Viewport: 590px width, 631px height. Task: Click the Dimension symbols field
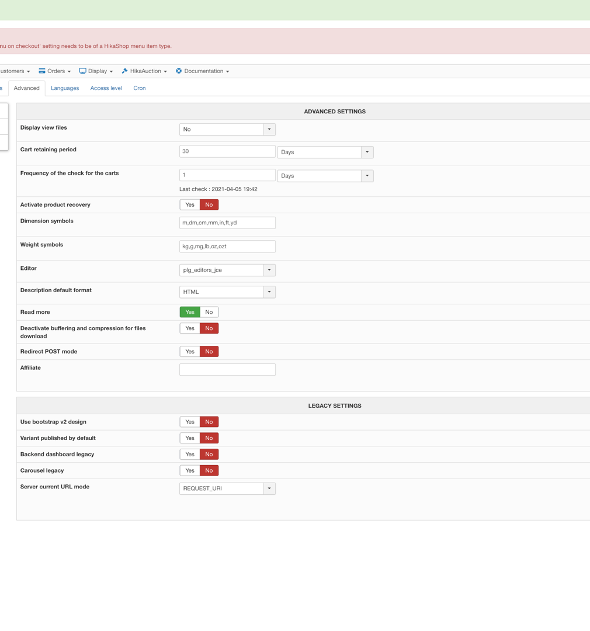click(227, 223)
